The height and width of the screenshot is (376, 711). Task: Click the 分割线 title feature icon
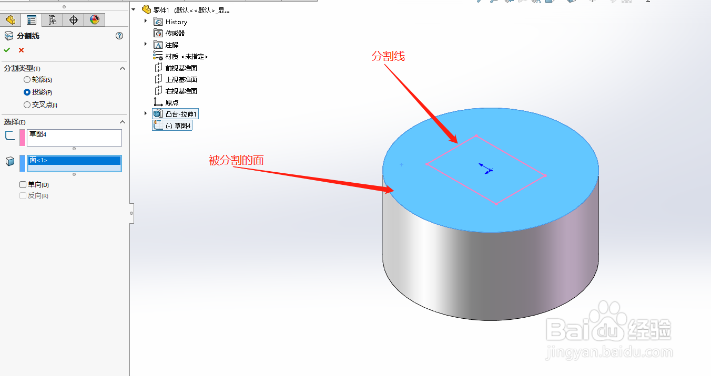tap(9, 36)
